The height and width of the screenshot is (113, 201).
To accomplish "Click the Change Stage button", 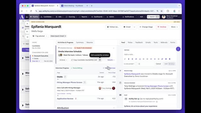I will click(x=146, y=27).
